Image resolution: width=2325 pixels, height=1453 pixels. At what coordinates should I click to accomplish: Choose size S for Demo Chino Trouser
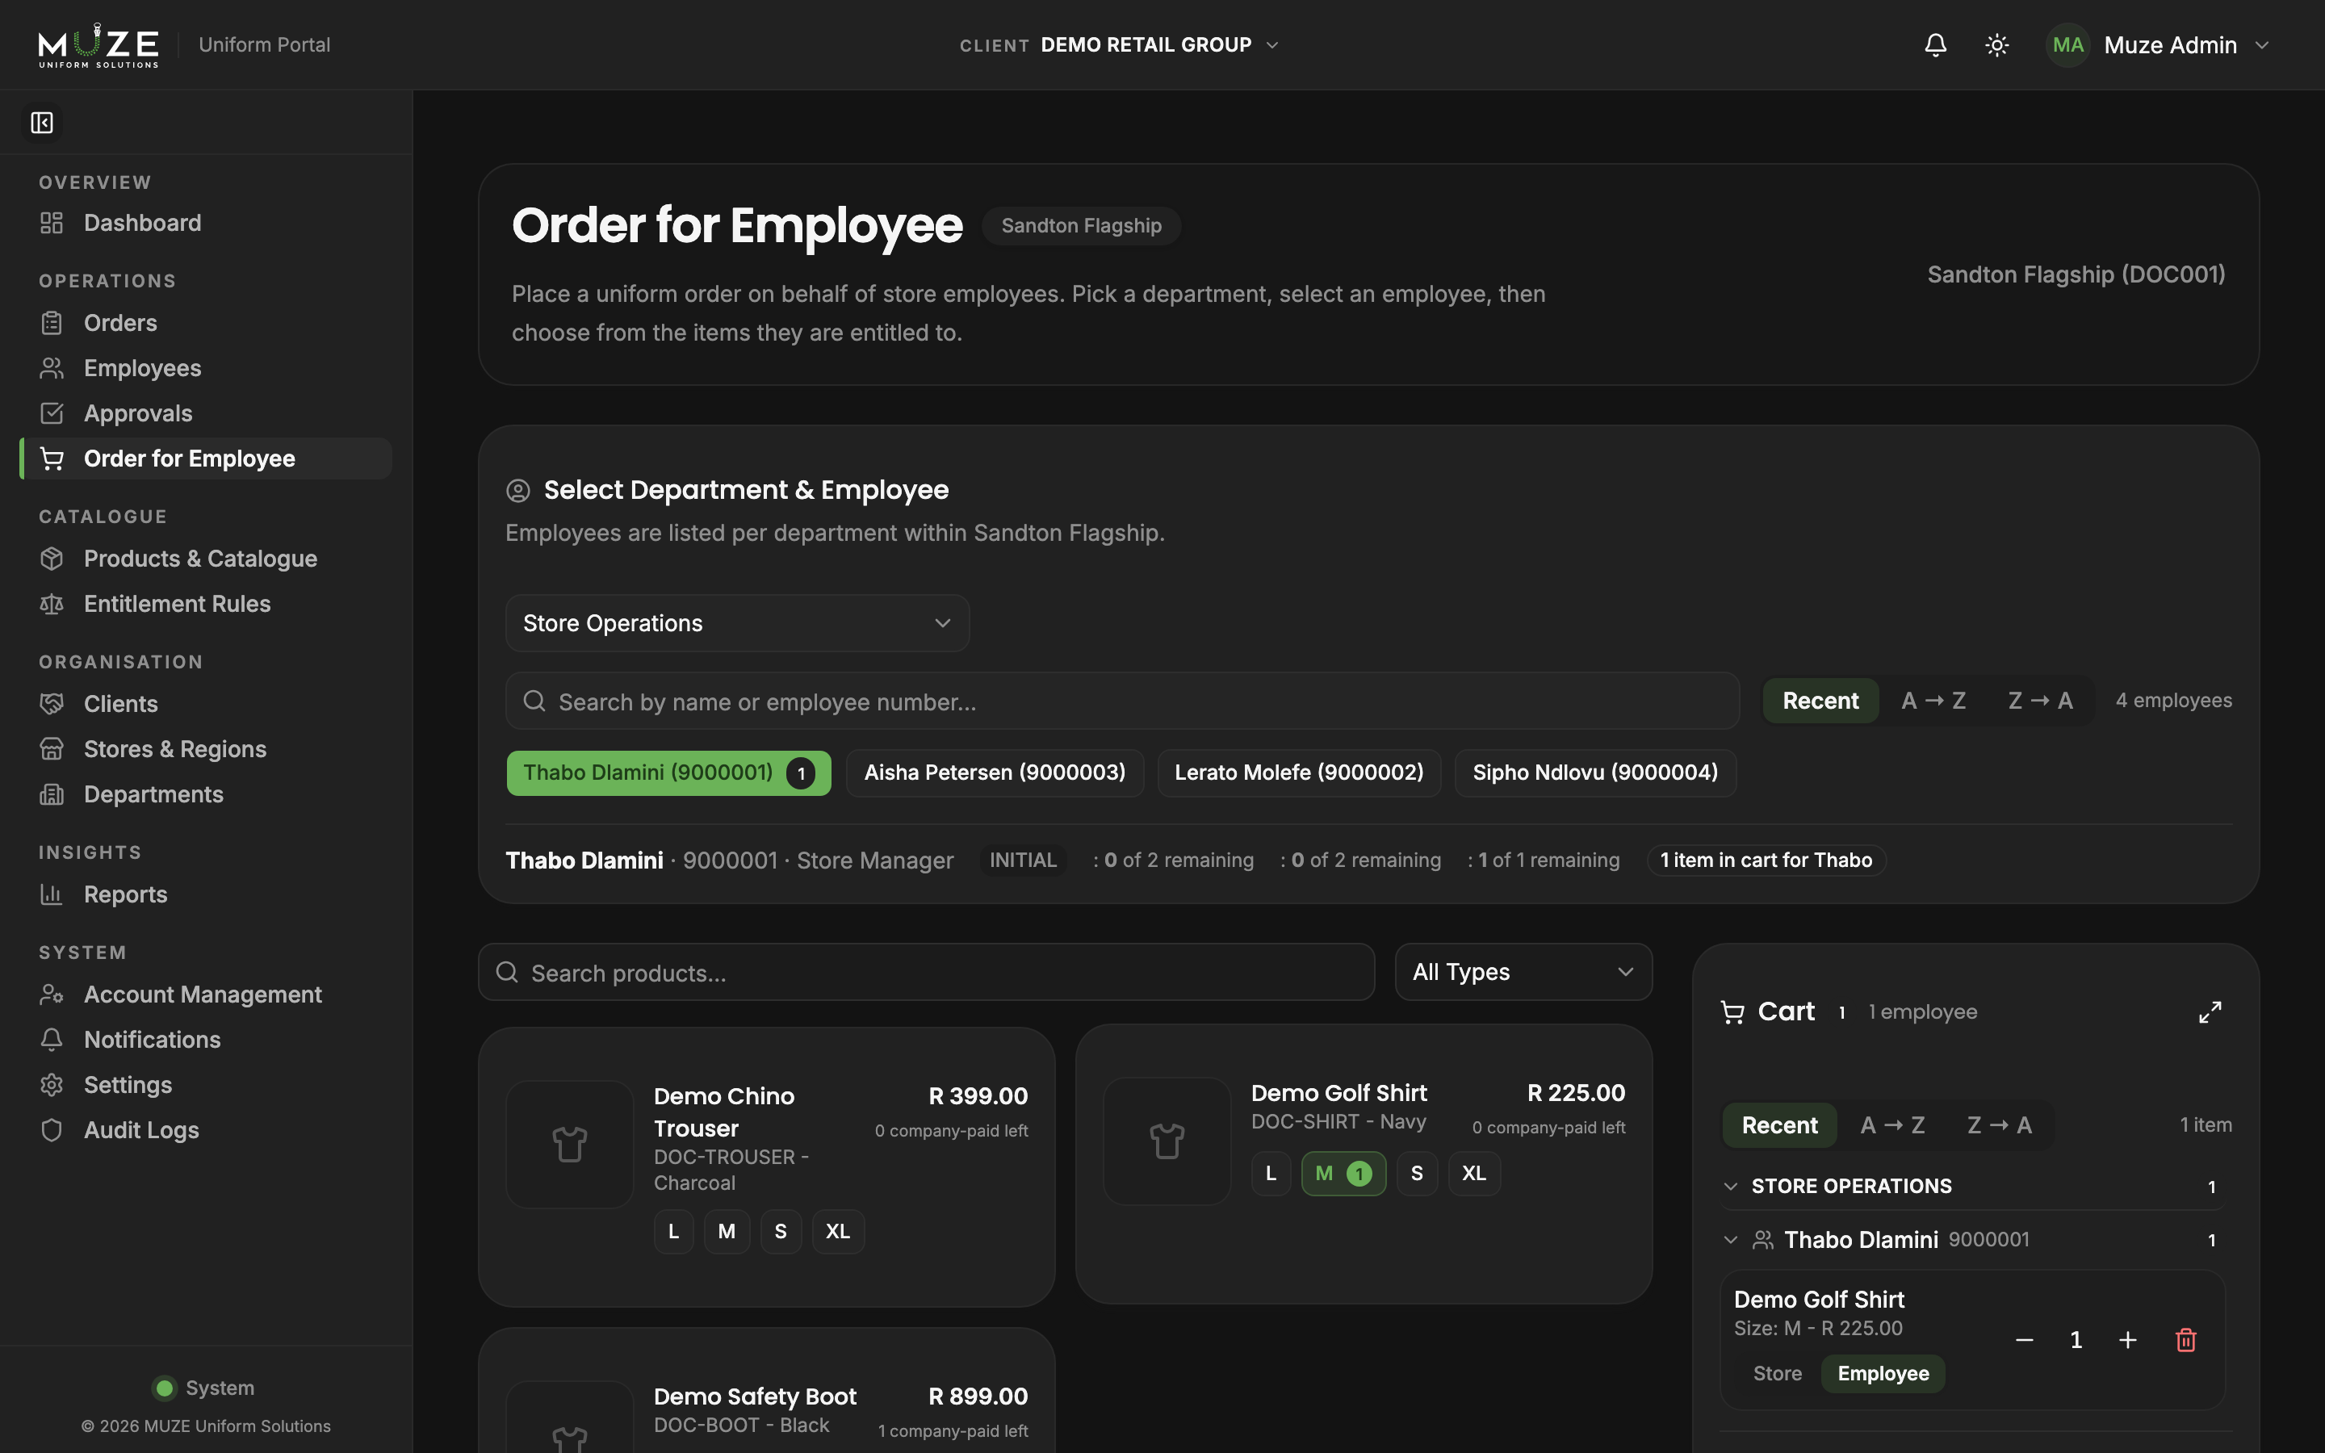tap(780, 1231)
